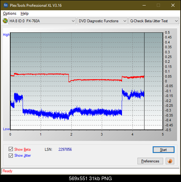Open the Q-Check Beta/Jitter Test dropdown

(x=154, y=21)
